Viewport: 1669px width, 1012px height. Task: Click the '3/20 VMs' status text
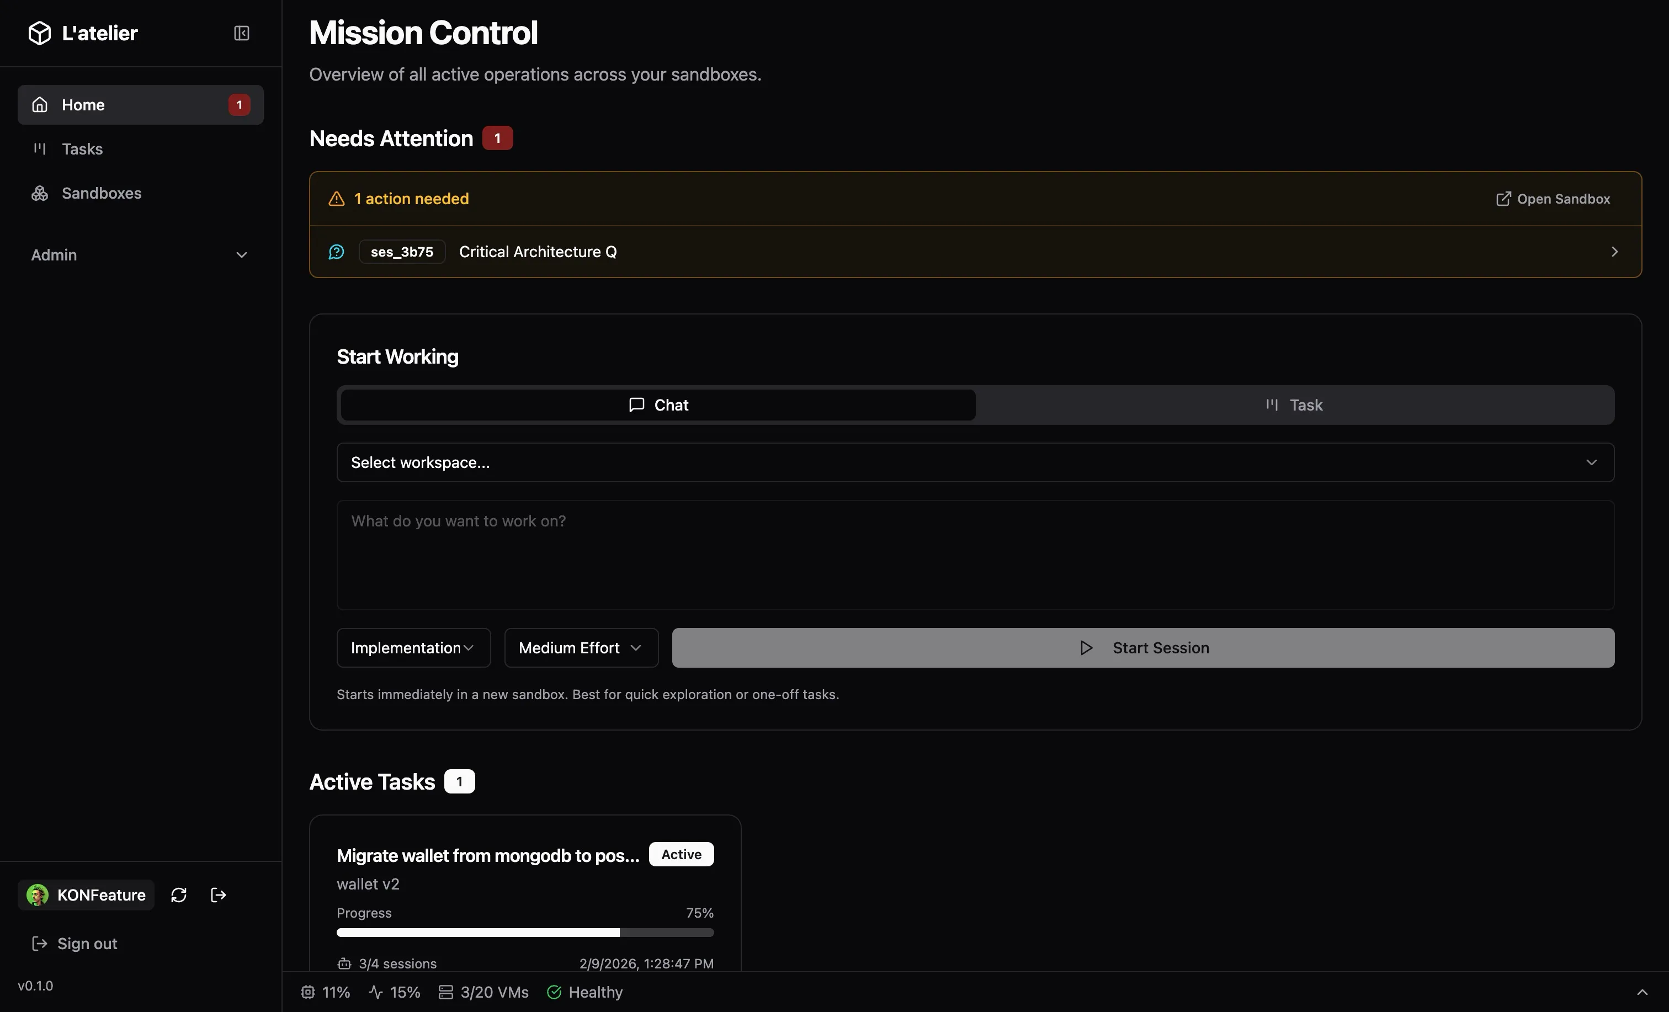click(495, 992)
